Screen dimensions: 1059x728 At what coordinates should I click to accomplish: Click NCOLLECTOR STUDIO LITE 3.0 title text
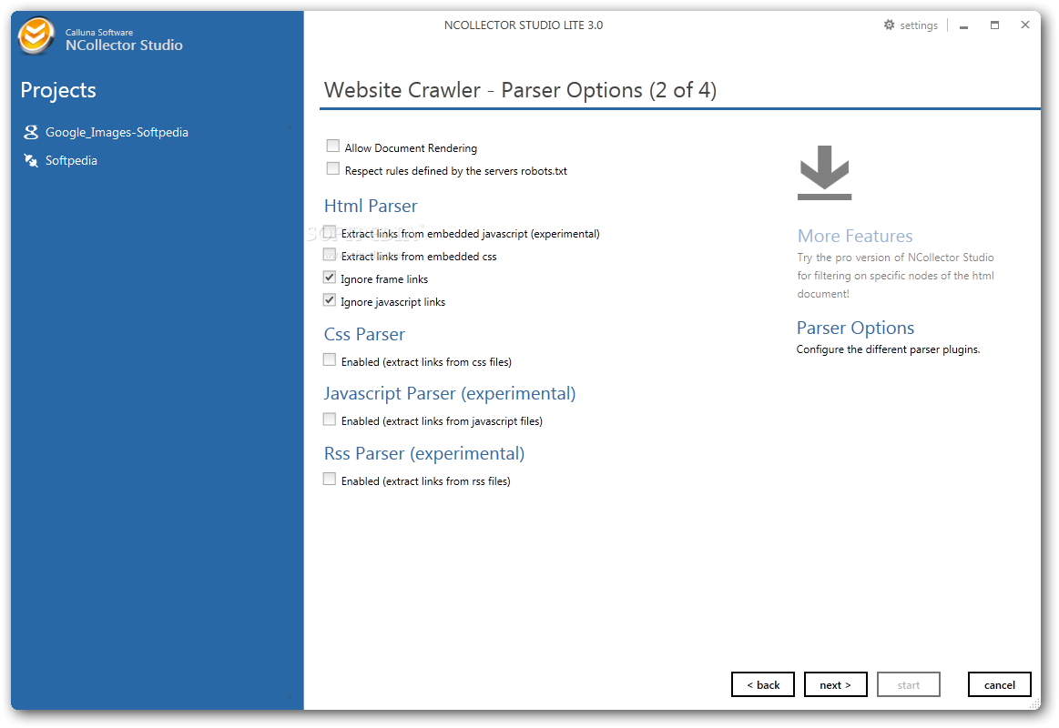pyautogui.click(x=524, y=25)
